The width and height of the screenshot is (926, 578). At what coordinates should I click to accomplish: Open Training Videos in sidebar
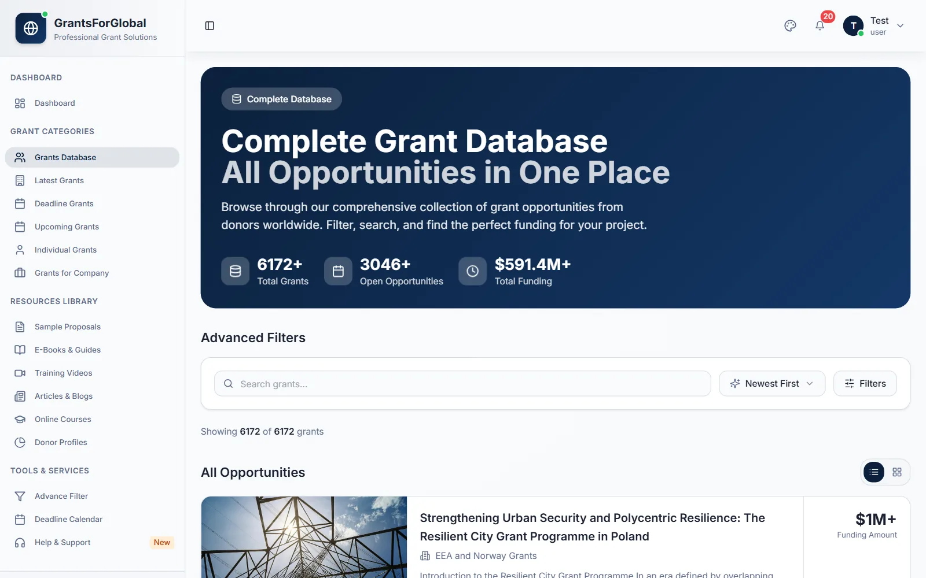coord(92,373)
